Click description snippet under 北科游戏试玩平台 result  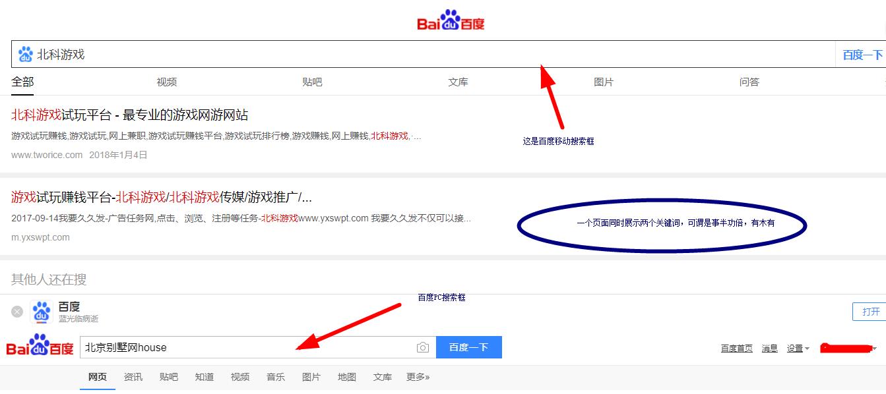216,136
